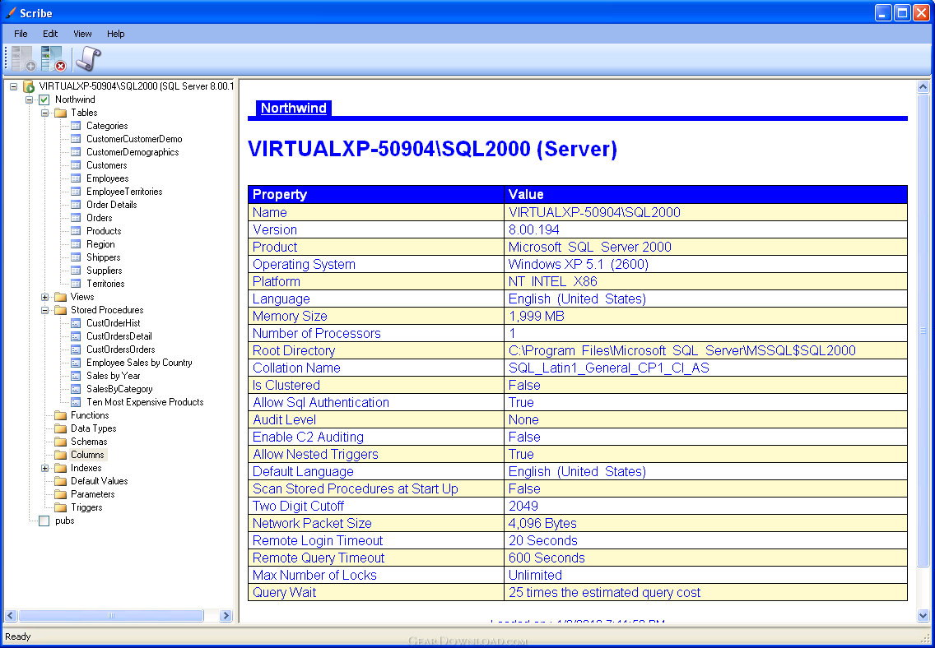Click the Schemas folder icon
Screen dimensions: 935x648
point(60,442)
